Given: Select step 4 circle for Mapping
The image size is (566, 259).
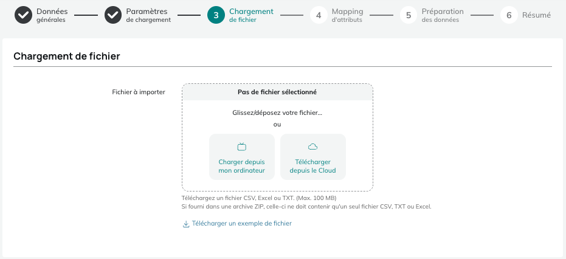Looking at the screenshot, I should pos(319,15).
